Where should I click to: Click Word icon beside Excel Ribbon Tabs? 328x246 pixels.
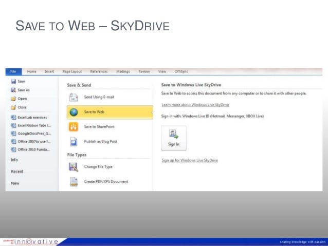(13, 125)
